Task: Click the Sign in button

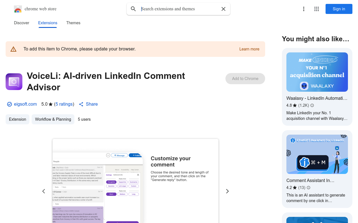Action: pyautogui.click(x=339, y=9)
